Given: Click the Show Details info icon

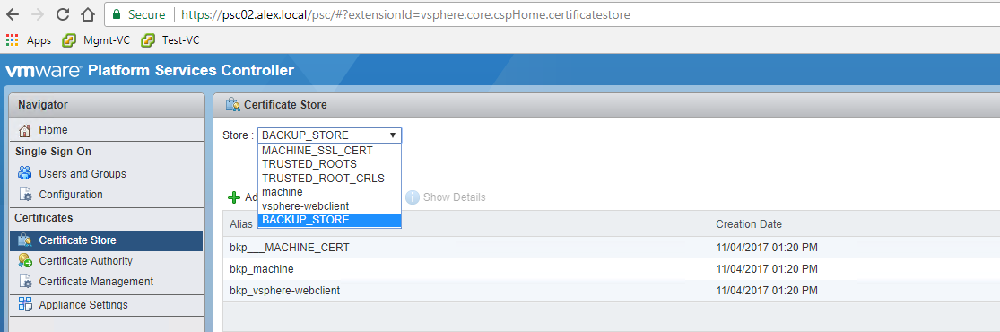Looking at the screenshot, I should click(x=413, y=197).
